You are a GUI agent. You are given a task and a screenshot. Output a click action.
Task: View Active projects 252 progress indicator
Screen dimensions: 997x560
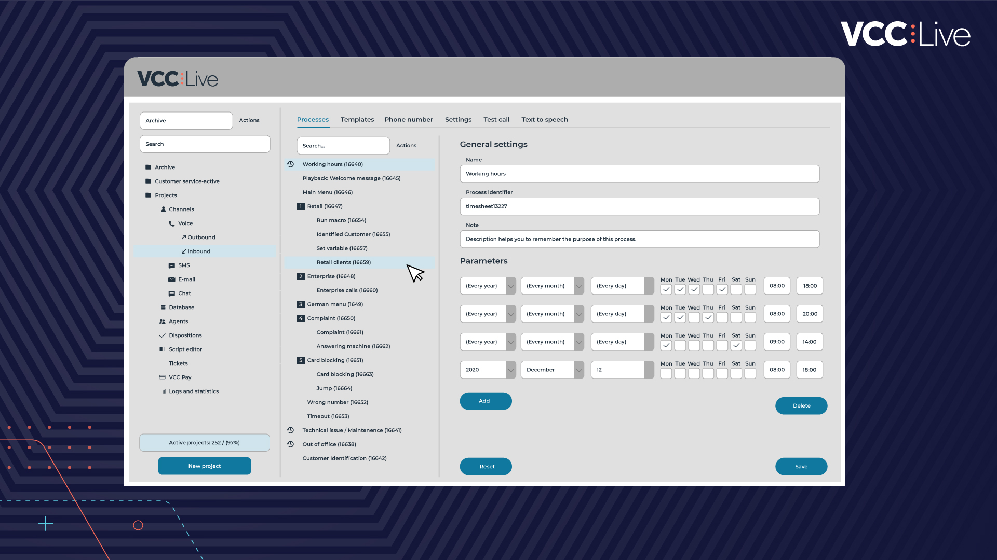[204, 442]
